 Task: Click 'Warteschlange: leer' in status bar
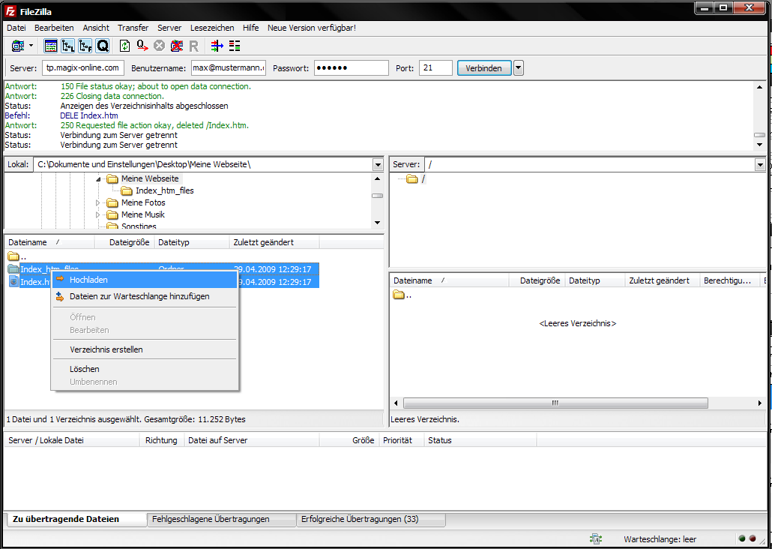(660, 539)
